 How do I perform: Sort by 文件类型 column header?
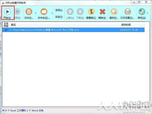[6, 25]
